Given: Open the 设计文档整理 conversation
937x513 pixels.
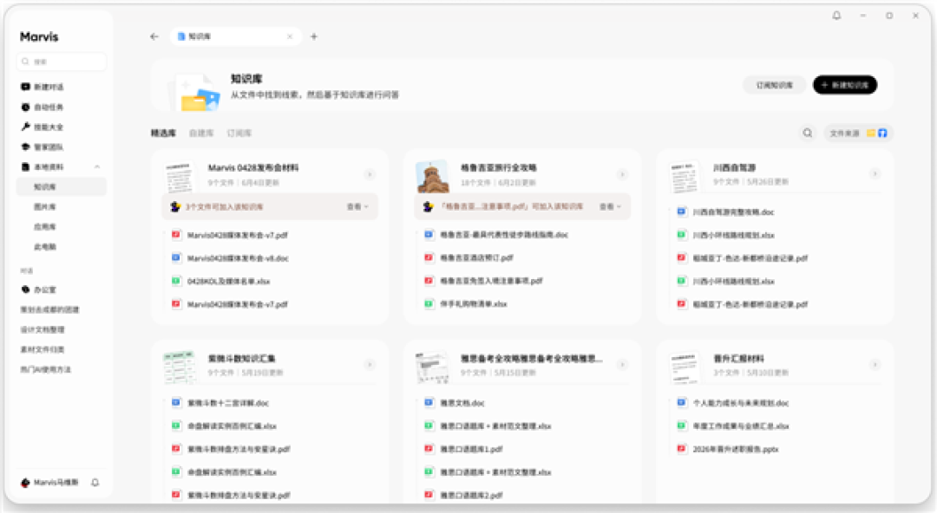Looking at the screenshot, I should [x=43, y=329].
